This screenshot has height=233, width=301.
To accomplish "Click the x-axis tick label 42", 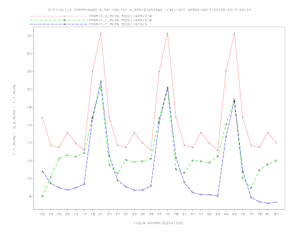I will tap(159, 214).
